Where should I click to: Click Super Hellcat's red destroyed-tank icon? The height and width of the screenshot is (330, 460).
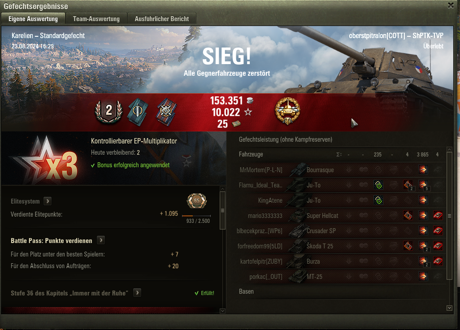coord(438,216)
